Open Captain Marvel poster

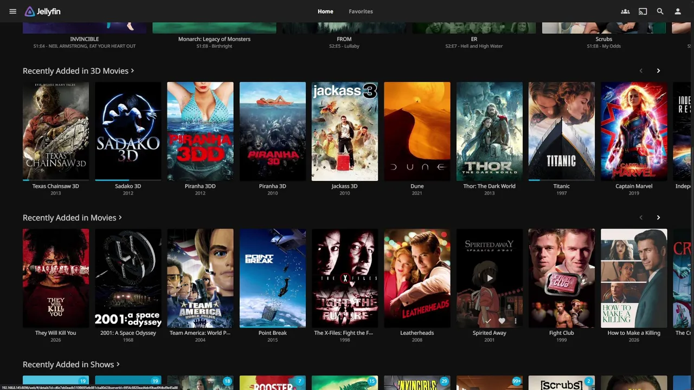[x=634, y=131]
